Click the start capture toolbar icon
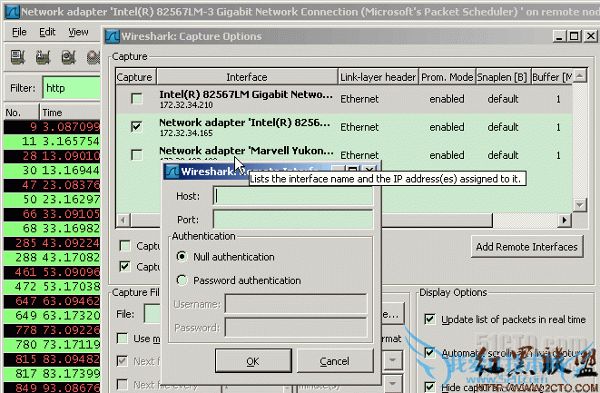 [66, 57]
